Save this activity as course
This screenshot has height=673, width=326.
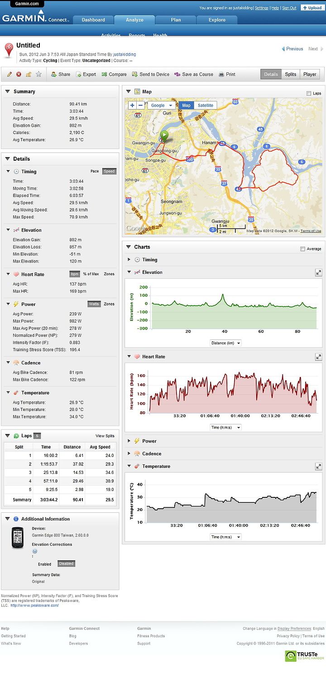194,74
